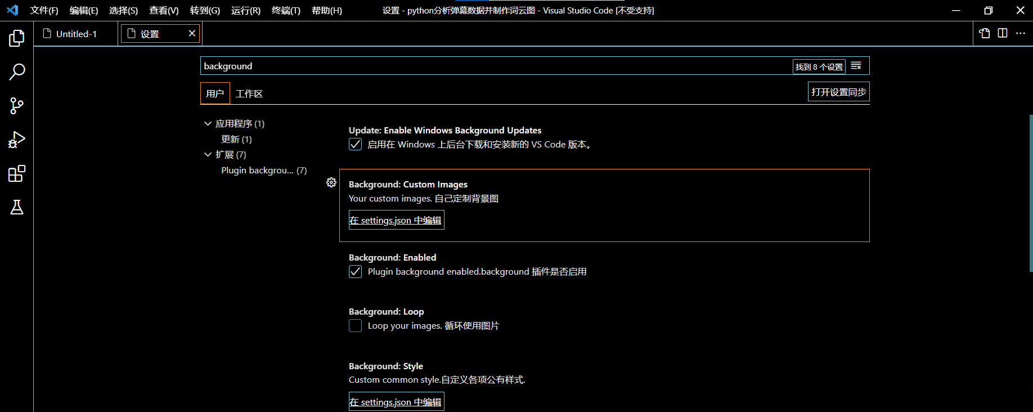Screen dimensions: 1033x412
Task: Open the Extensions view
Action: 17,173
